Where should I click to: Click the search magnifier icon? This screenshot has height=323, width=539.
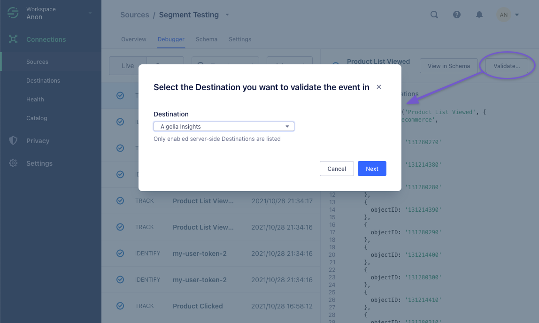tap(434, 15)
